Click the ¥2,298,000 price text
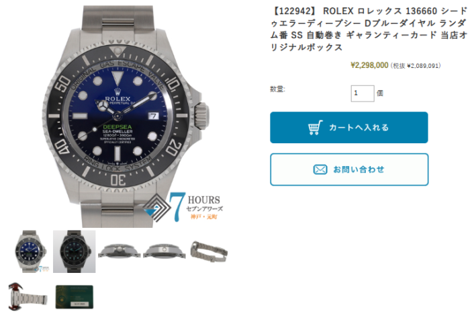 tap(369, 65)
